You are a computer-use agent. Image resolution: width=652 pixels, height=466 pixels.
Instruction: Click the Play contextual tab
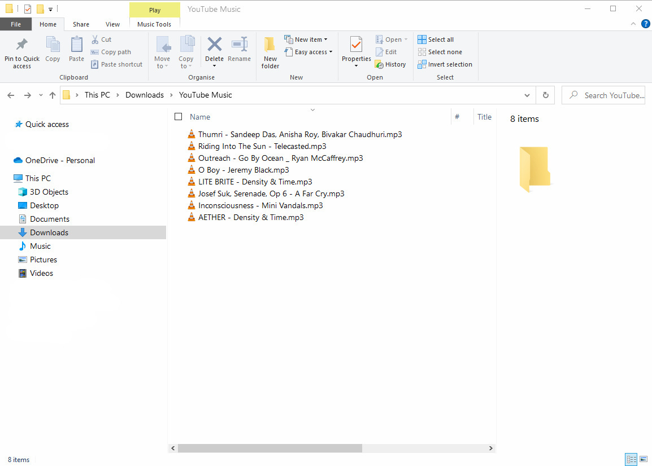(155, 10)
